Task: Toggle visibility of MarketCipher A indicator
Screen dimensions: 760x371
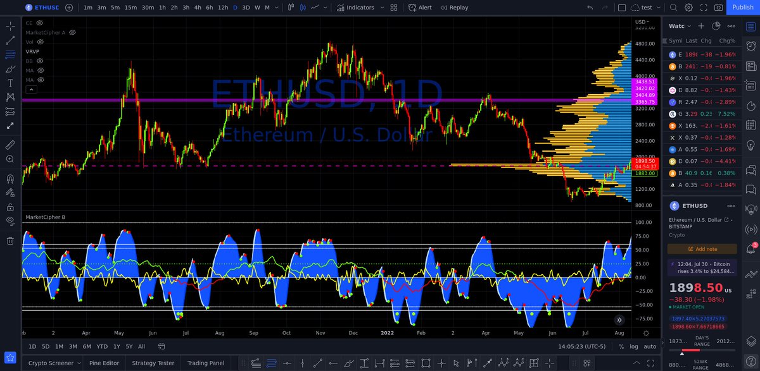Action: (x=72, y=32)
